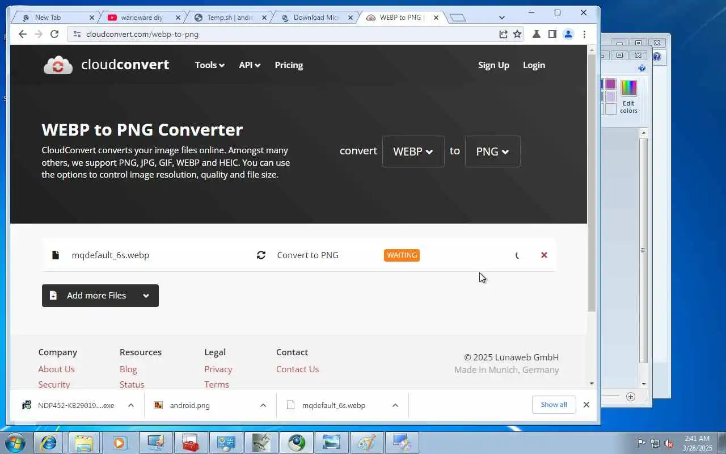Launch Internet Explorer from taskbar

48,442
